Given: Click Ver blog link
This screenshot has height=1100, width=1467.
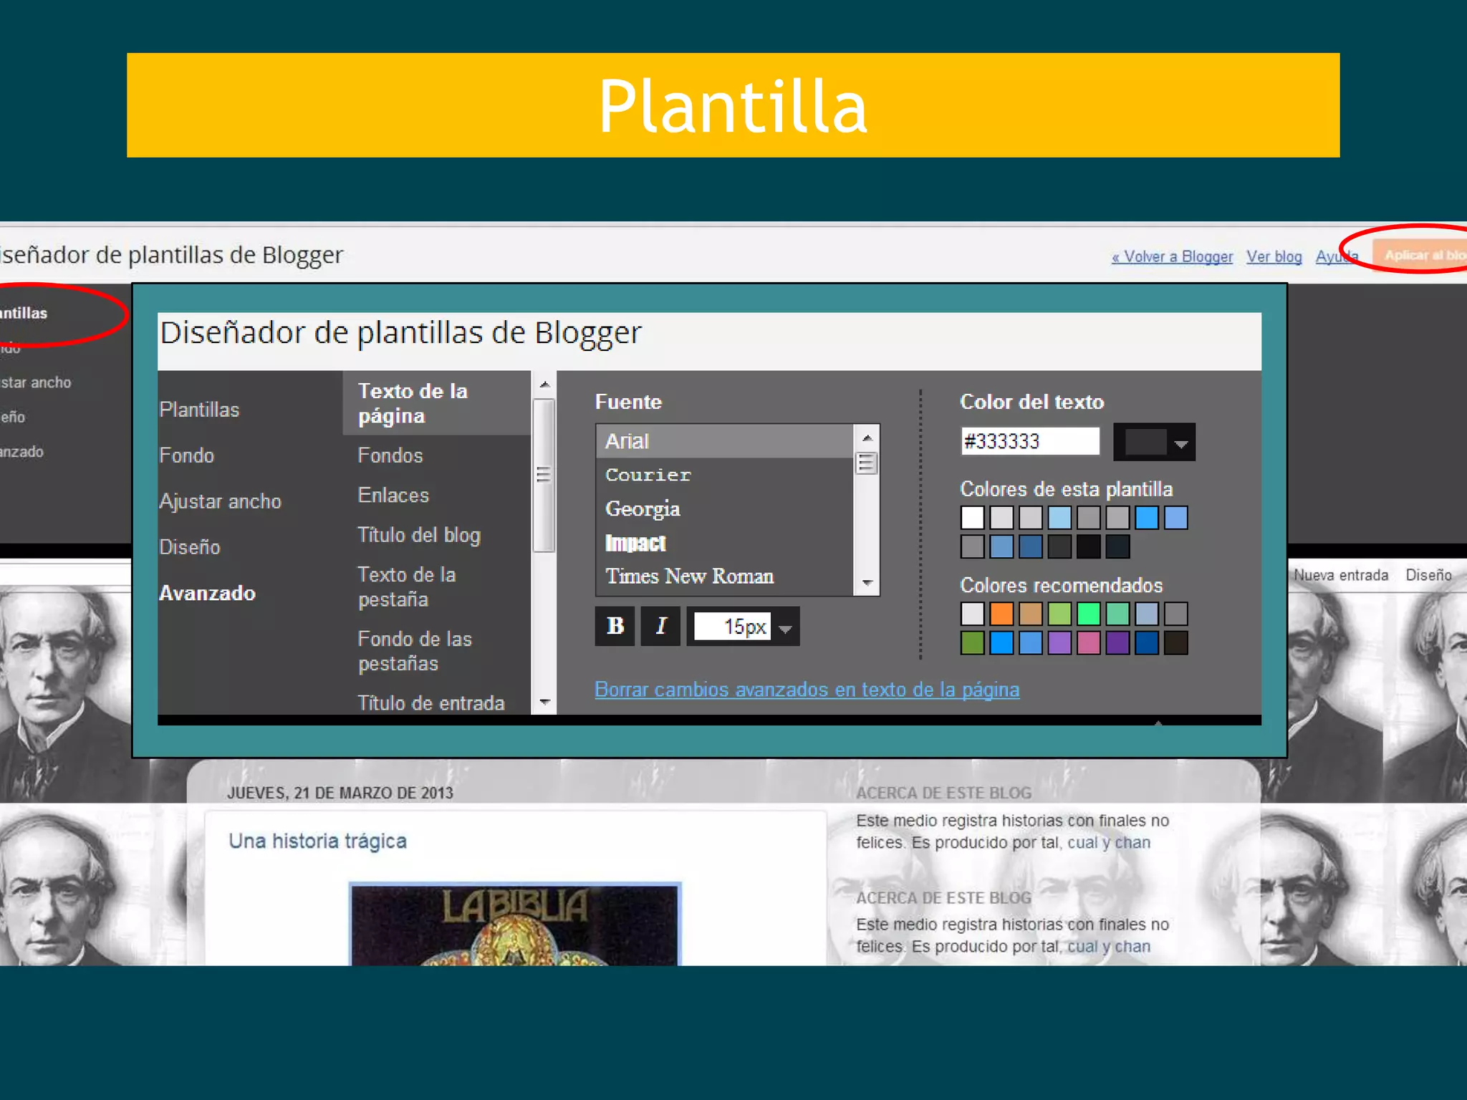Looking at the screenshot, I should (1274, 256).
